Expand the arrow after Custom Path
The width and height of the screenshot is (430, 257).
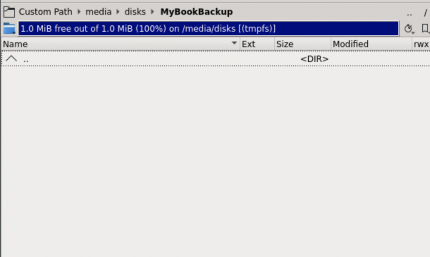(79, 12)
